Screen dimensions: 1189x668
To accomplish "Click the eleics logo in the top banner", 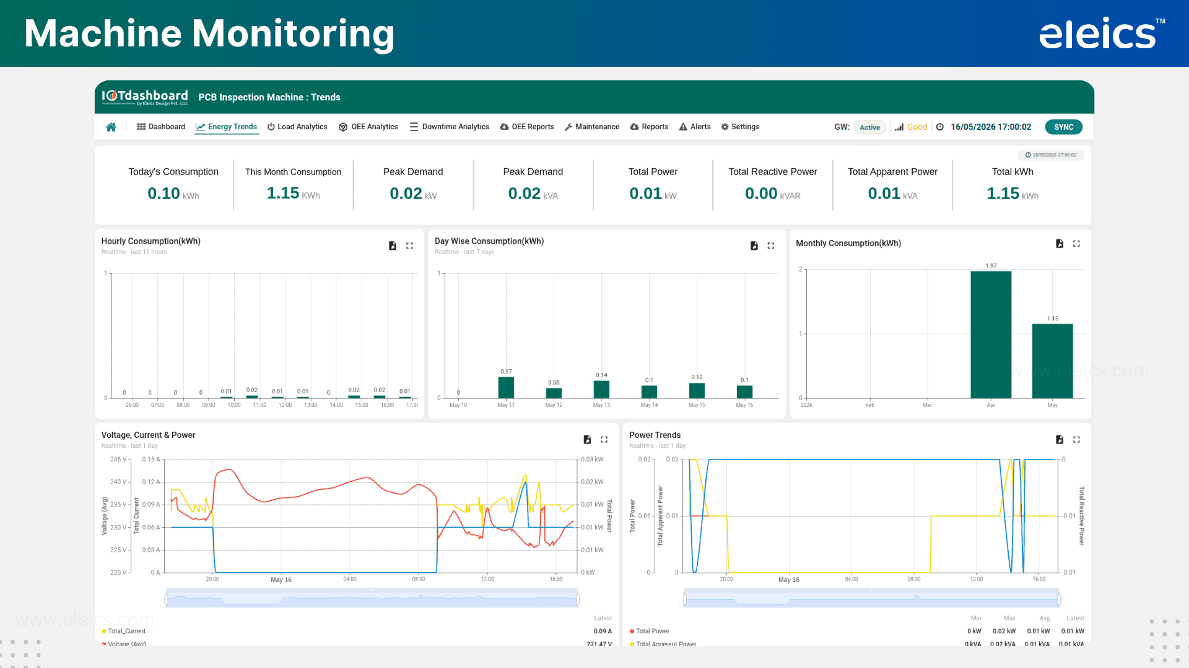I will point(1102,33).
